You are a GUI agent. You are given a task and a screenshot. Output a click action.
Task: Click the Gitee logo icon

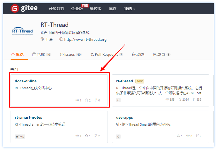(15, 8)
